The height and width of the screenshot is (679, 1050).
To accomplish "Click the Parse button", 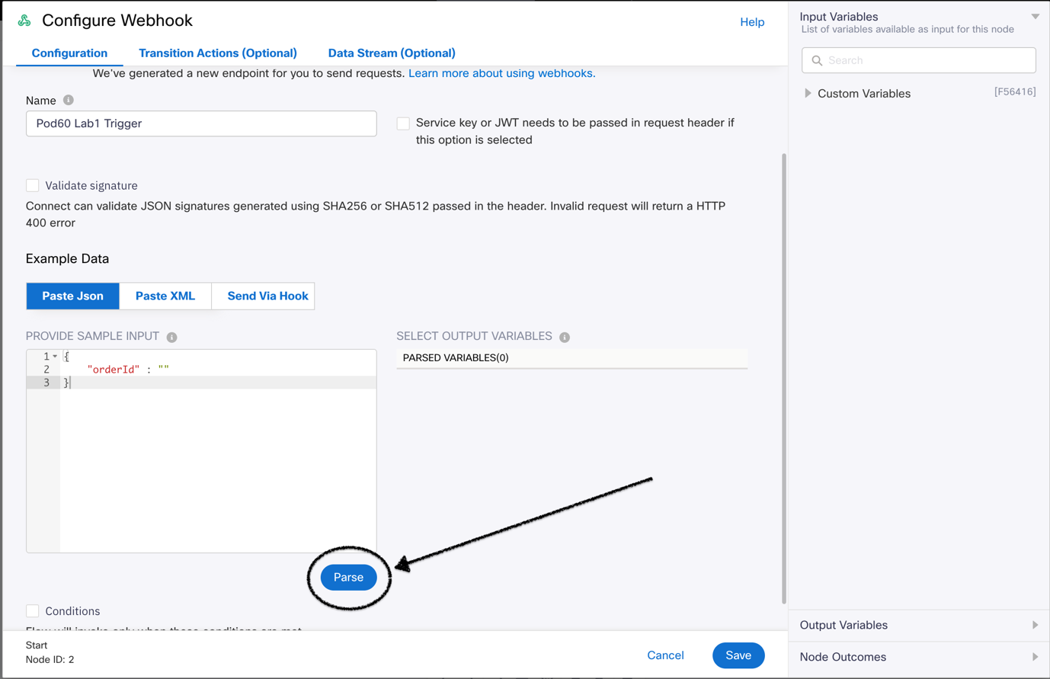I will click(x=348, y=577).
